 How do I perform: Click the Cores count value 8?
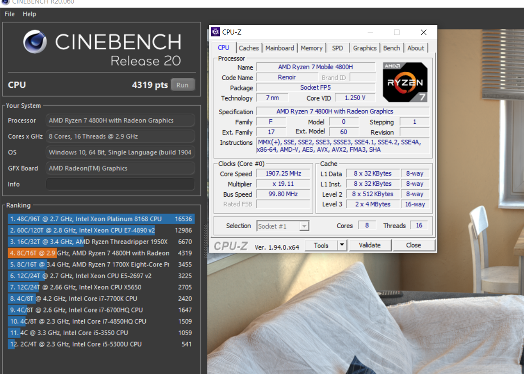pyautogui.click(x=367, y=225)
